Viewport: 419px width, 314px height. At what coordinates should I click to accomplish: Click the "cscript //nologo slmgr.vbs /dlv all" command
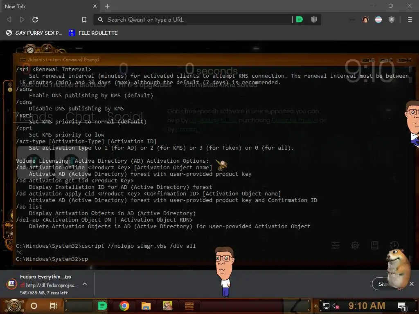click(x=139, y=246)
